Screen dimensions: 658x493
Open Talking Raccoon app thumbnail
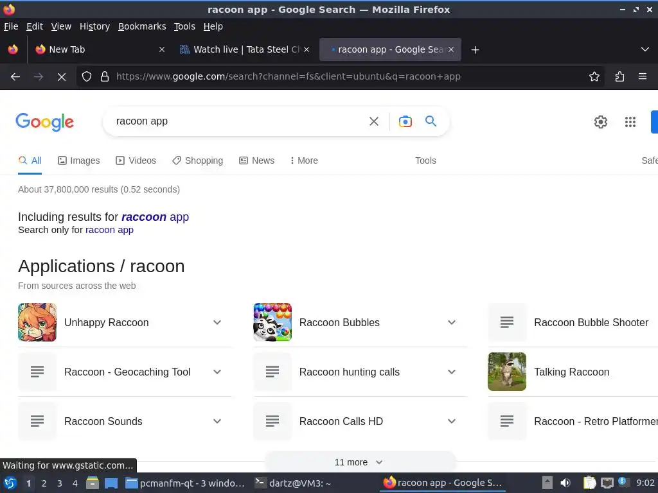pyautogui.click(x=507, y=372)
